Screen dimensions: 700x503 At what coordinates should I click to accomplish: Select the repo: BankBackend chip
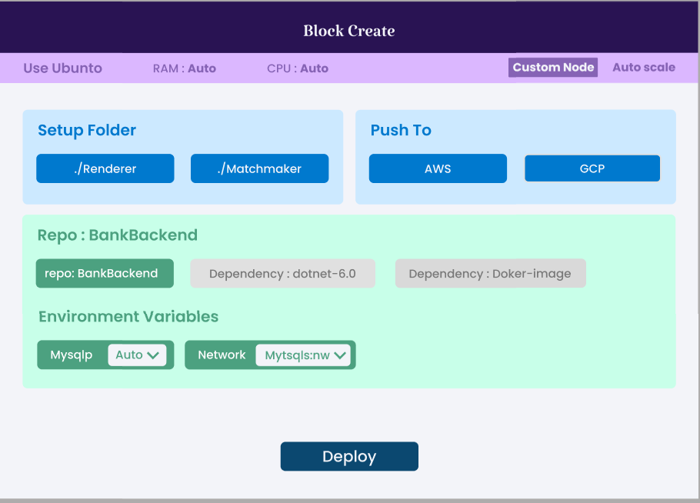point(105,273)
